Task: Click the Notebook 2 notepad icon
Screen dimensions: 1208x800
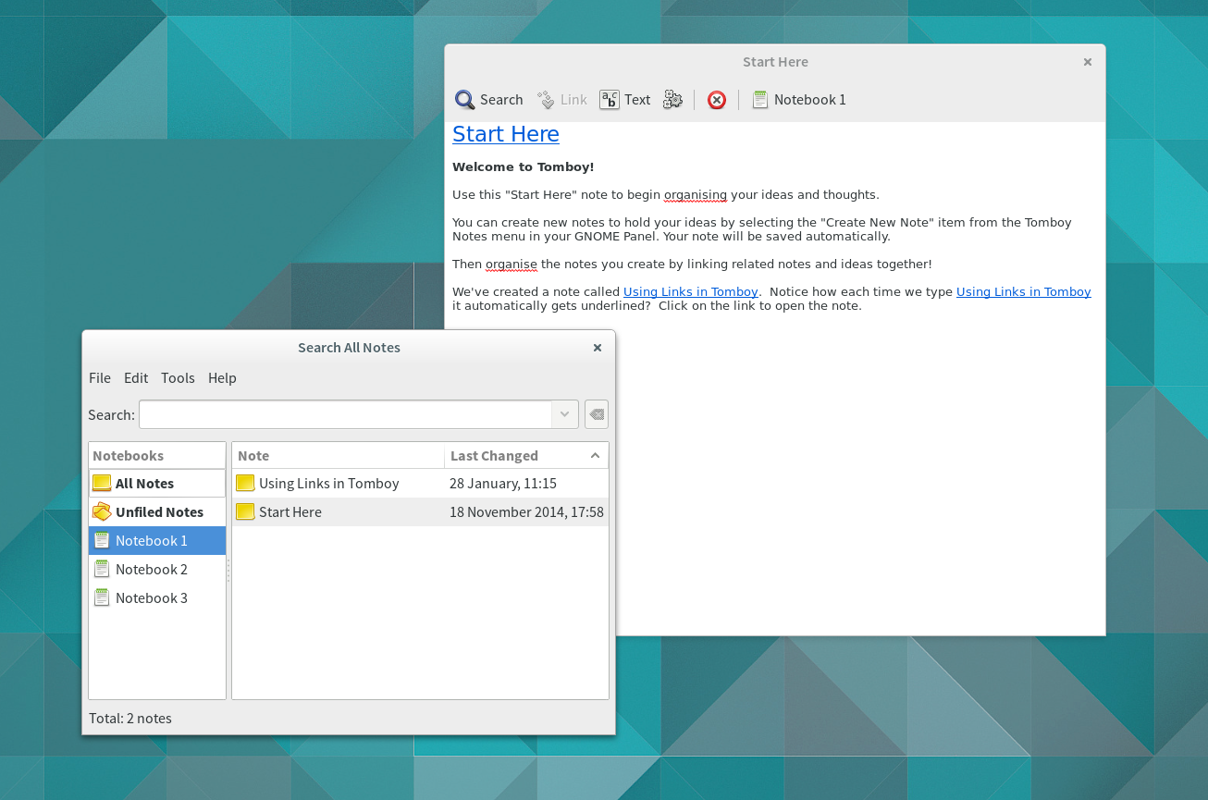Action: click(x=102, y=569)
